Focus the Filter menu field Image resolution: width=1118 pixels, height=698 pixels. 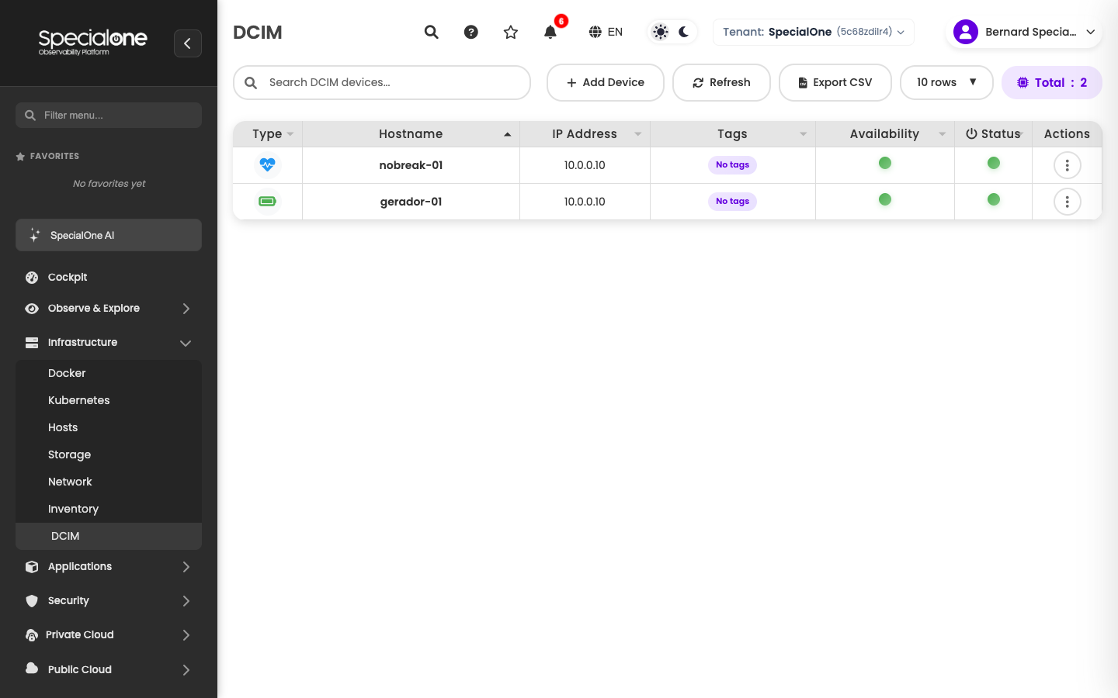point(109,115)
